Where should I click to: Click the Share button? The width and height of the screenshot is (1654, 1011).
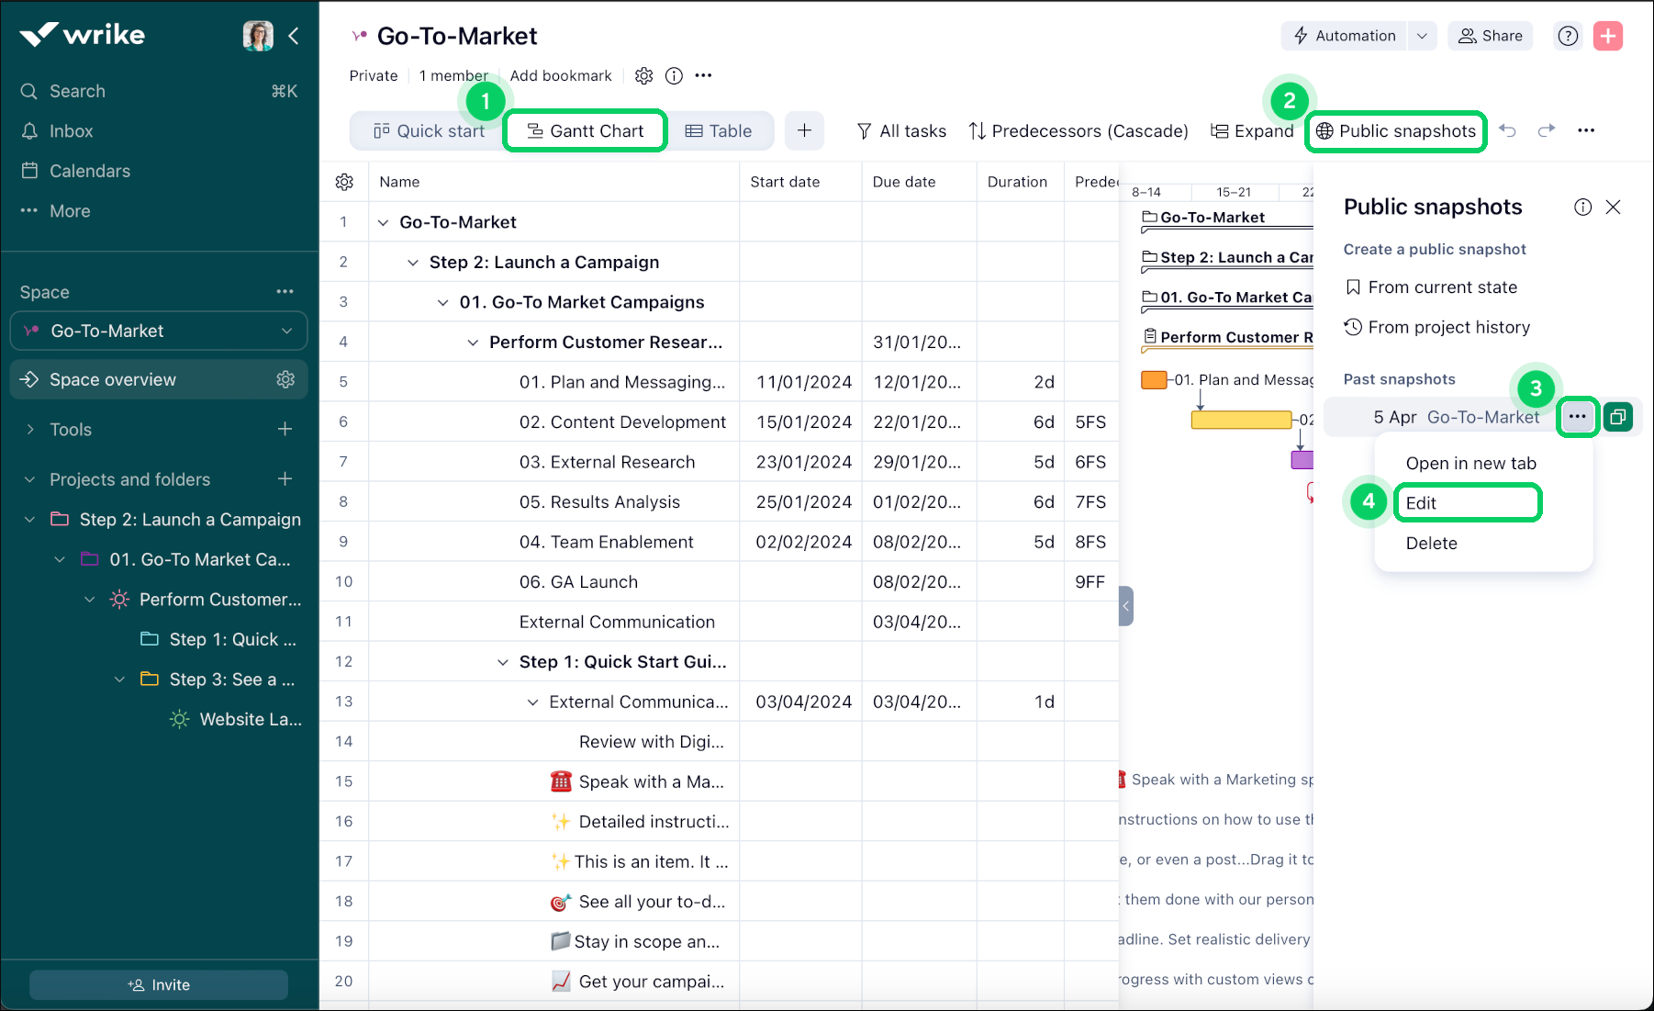(x=1491, y=36)
